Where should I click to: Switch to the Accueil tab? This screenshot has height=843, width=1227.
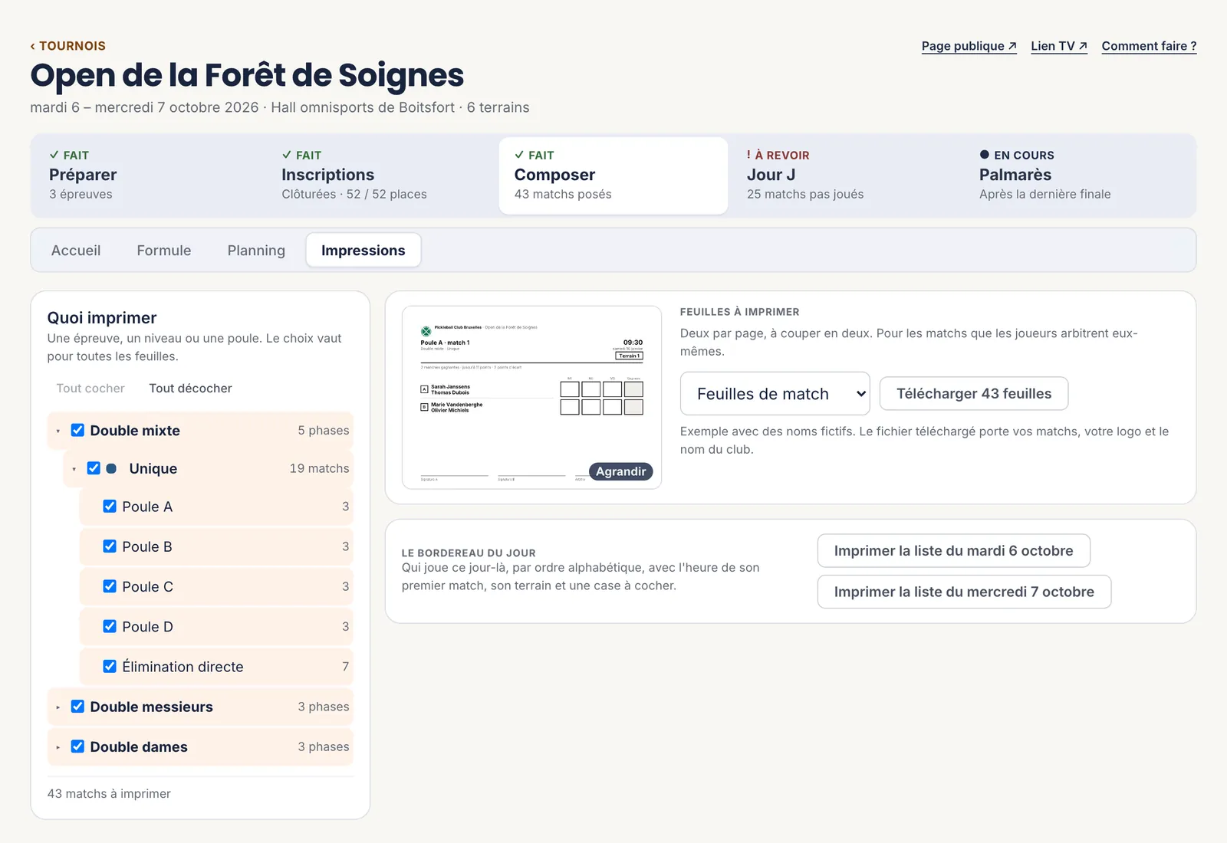click(76, 251)
